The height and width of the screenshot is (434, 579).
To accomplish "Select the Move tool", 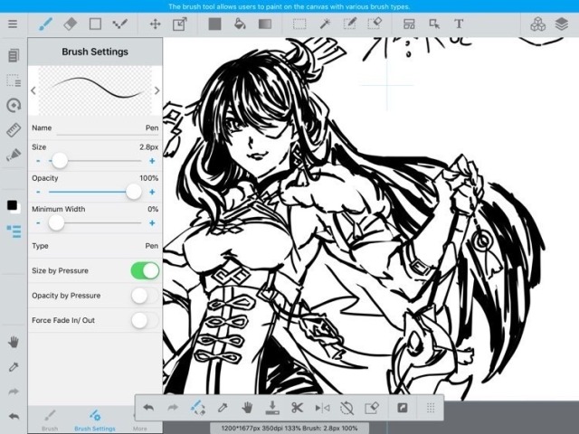I will coord(155,24).
